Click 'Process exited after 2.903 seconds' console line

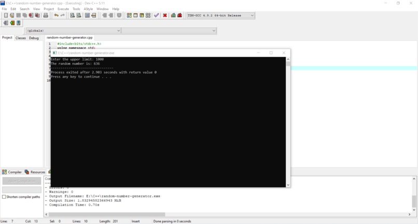point(104,72)
